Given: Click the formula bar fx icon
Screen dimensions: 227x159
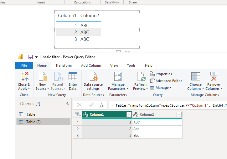Looking at the screenshot, I should point(102,105).
